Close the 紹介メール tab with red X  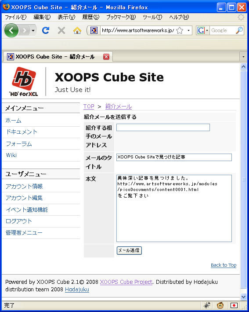tap(106, 57)
